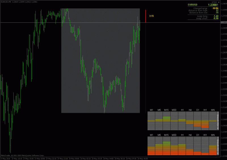Click '18 May 03:35' on the time axis
This screenshot has height=160, width=227.
(x=97, y=159)
